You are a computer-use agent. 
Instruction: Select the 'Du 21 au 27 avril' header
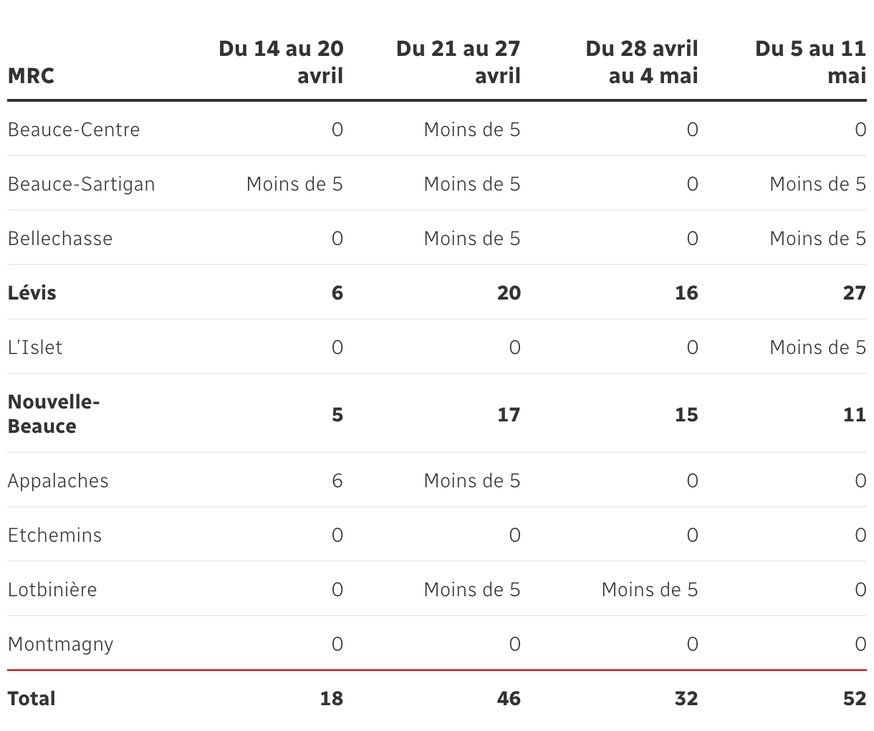458,62
